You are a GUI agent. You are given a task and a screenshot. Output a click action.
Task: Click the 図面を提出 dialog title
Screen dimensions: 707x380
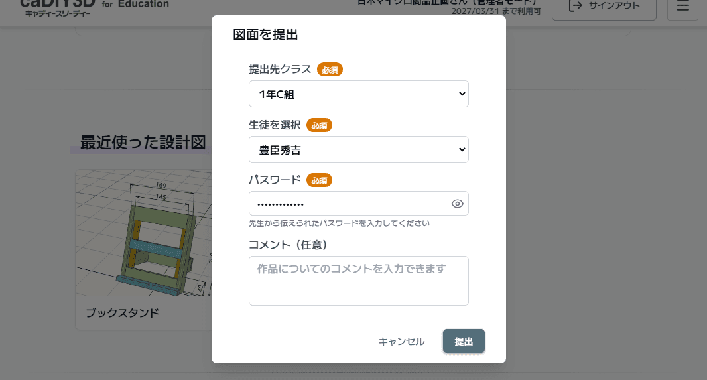[x=265, y=35]
